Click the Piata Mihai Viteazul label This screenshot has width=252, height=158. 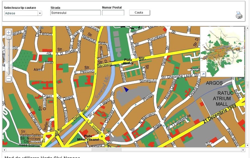coord(88,138)
